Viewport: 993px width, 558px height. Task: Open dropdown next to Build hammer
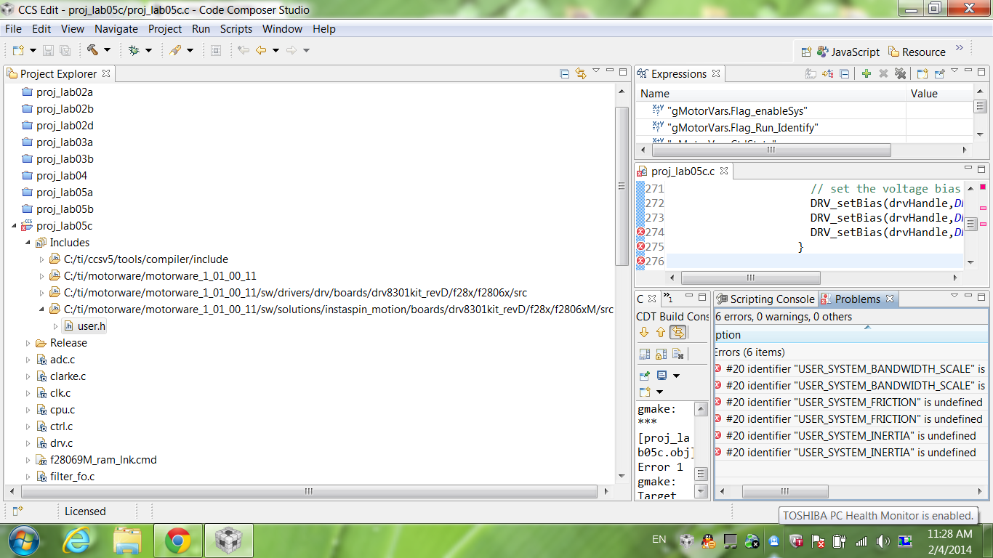point(107,50)
